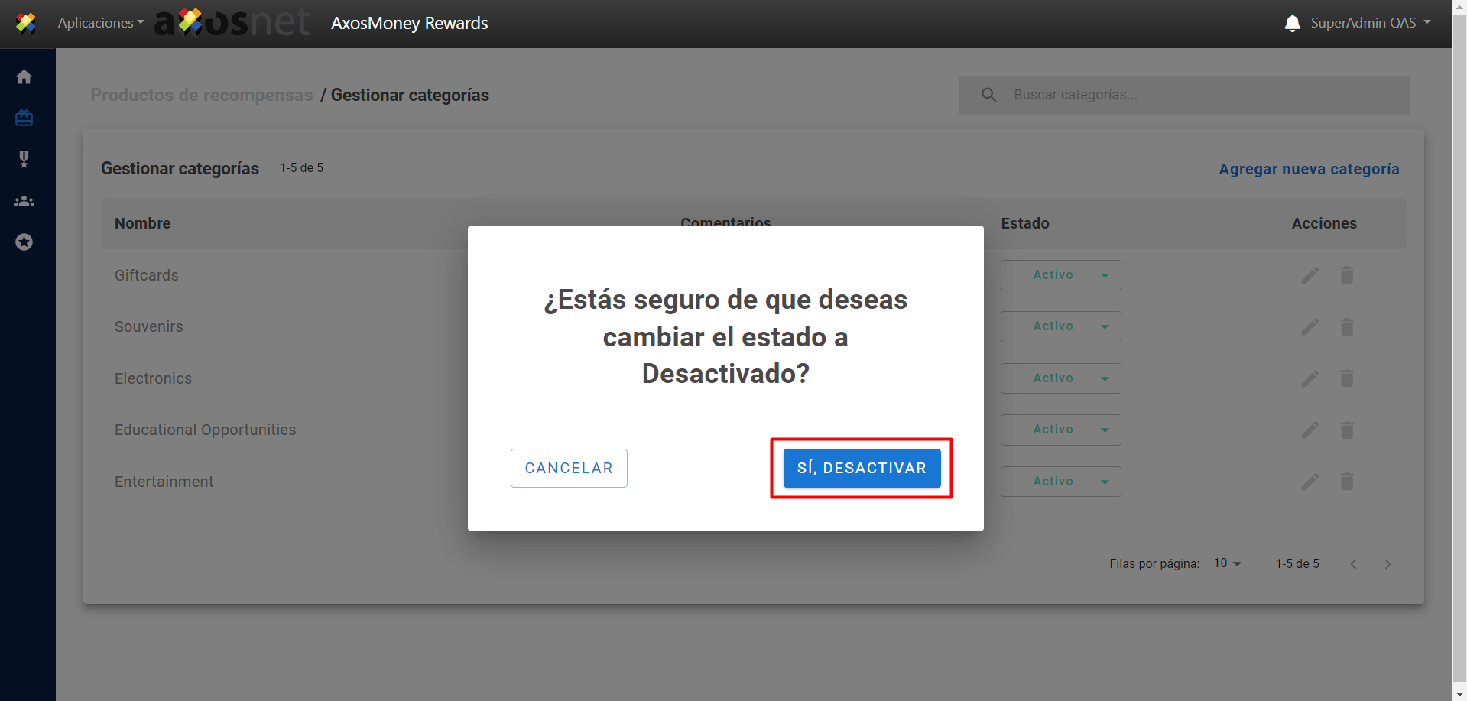Open the rewards gift icon in sidebar
Screen dimensions: 1467x701
pyautogui.click(x=24, y=118)
